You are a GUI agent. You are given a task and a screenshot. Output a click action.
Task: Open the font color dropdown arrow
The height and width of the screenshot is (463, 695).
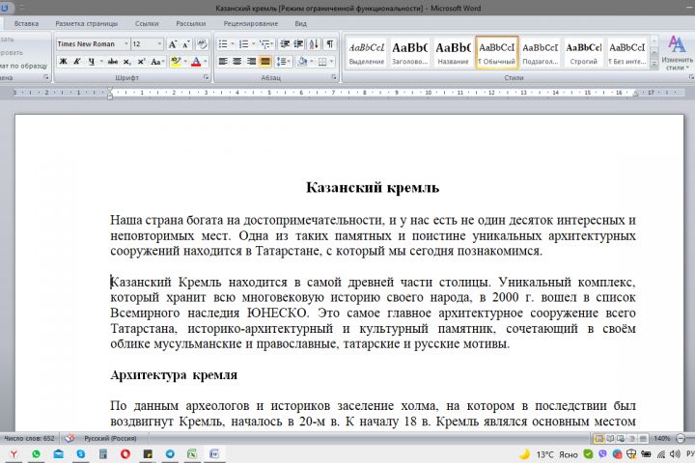click(x=206, y=62)
